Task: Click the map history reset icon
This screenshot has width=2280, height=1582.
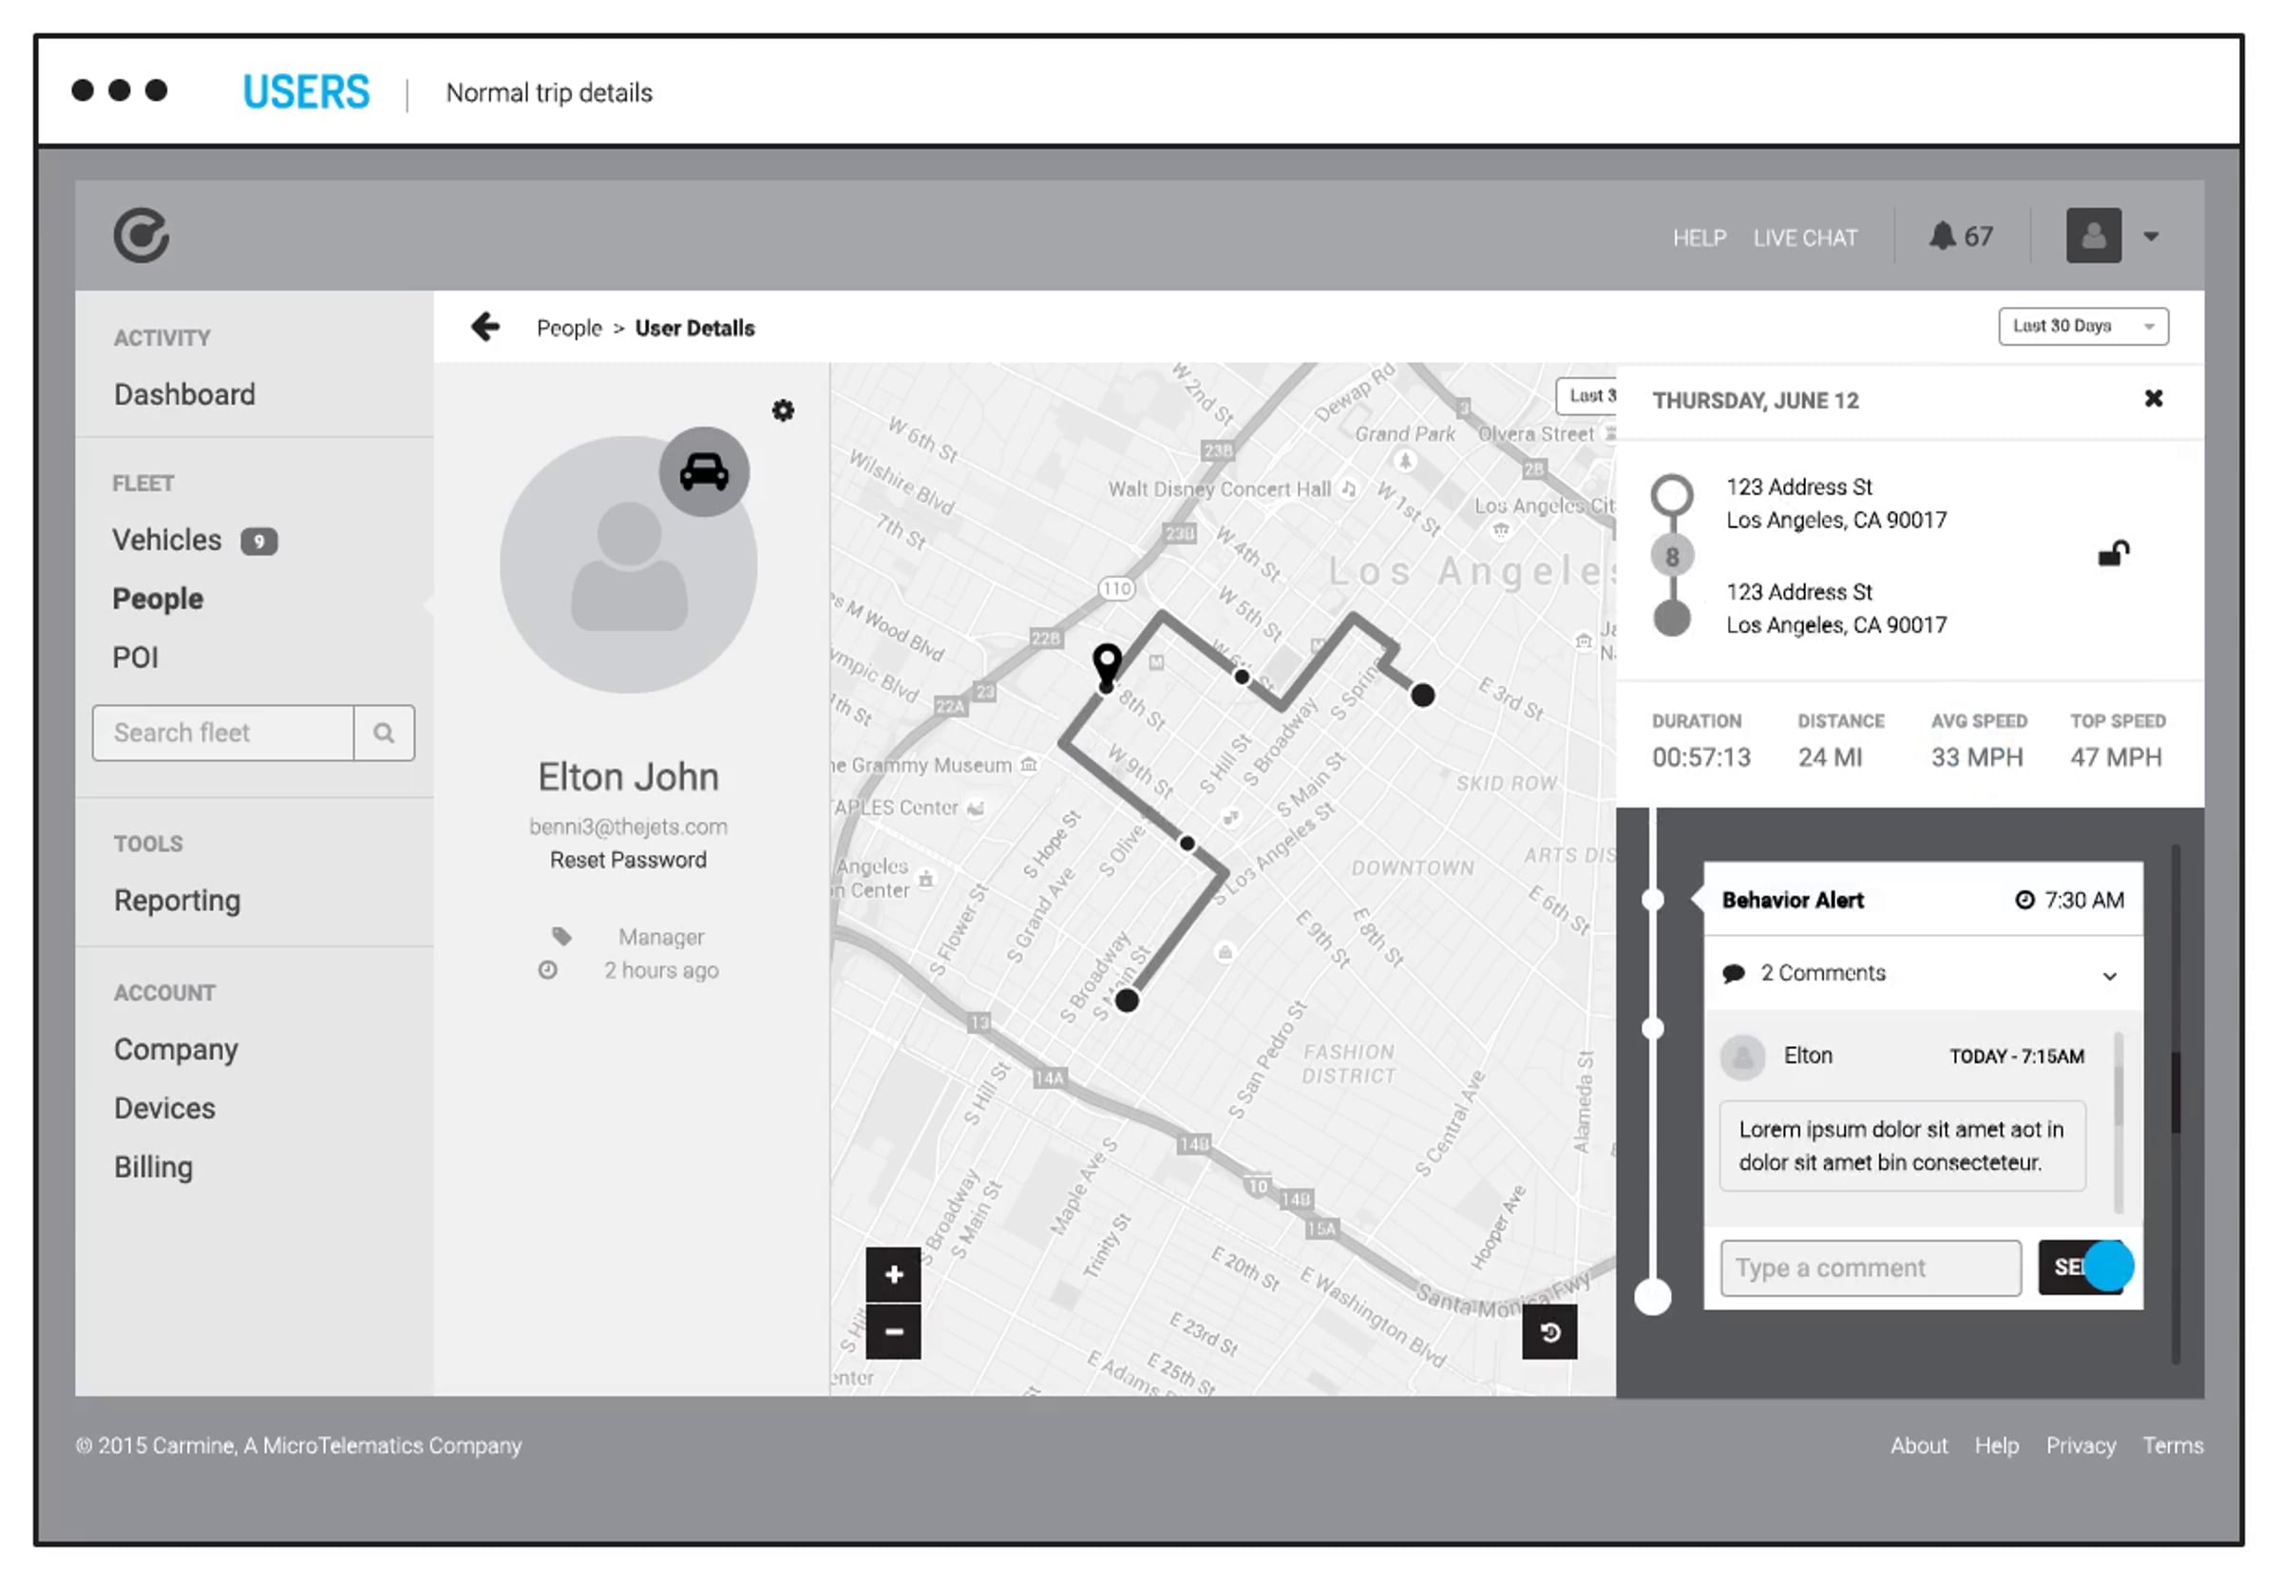Action: tap(1548, 1332)
